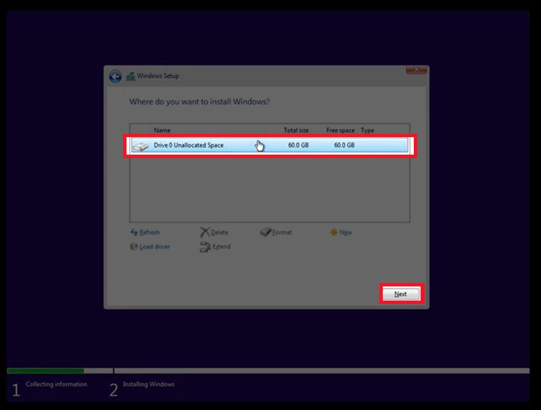
Task: Click the Free space column header
Action: 340,130
